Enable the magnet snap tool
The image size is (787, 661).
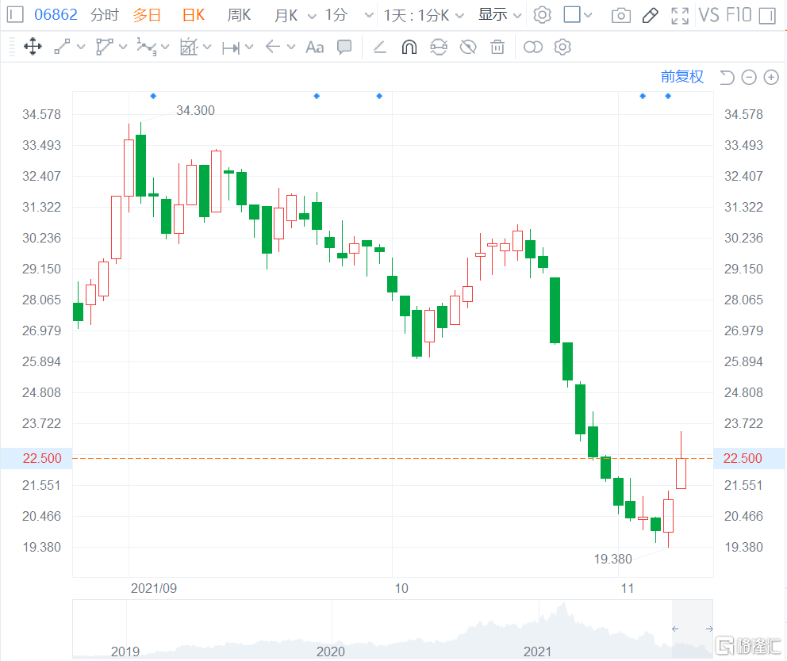409,47
